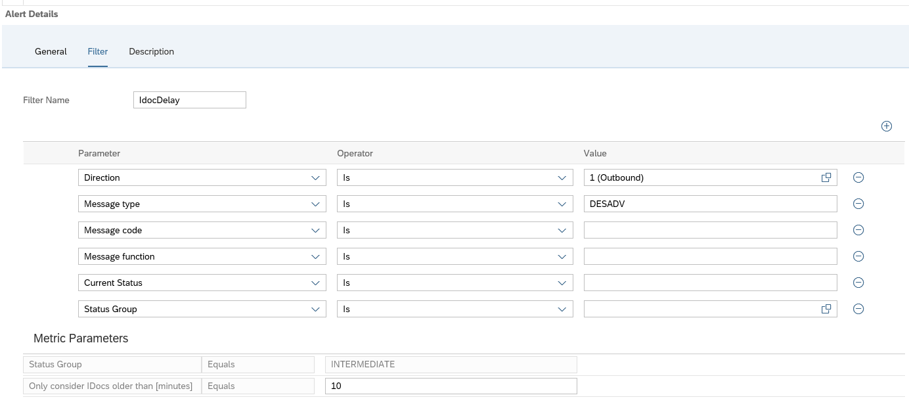This screenshot has height=414, width=909.
Task: Switch to the Description tab
Action: [x=151, y=51]
